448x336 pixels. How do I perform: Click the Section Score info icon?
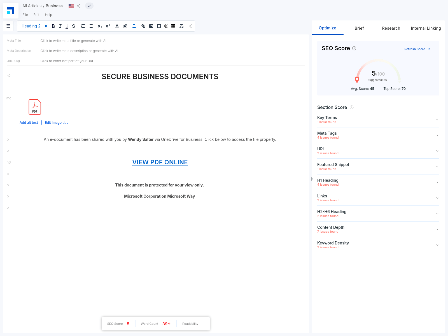pos(352,107)
